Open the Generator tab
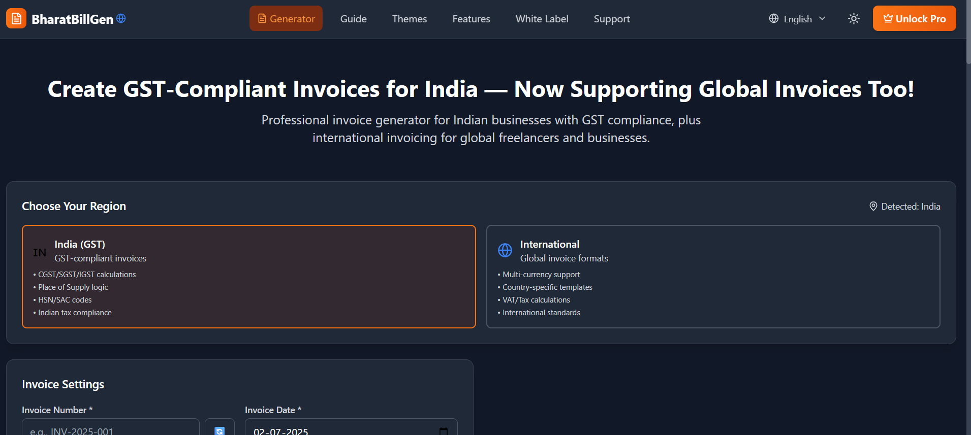The height and width of the screenshot is (435, 971). [286, 19]
